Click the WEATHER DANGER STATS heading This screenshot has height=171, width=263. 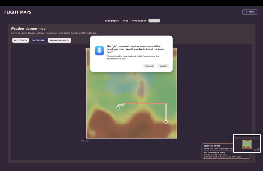214,152
